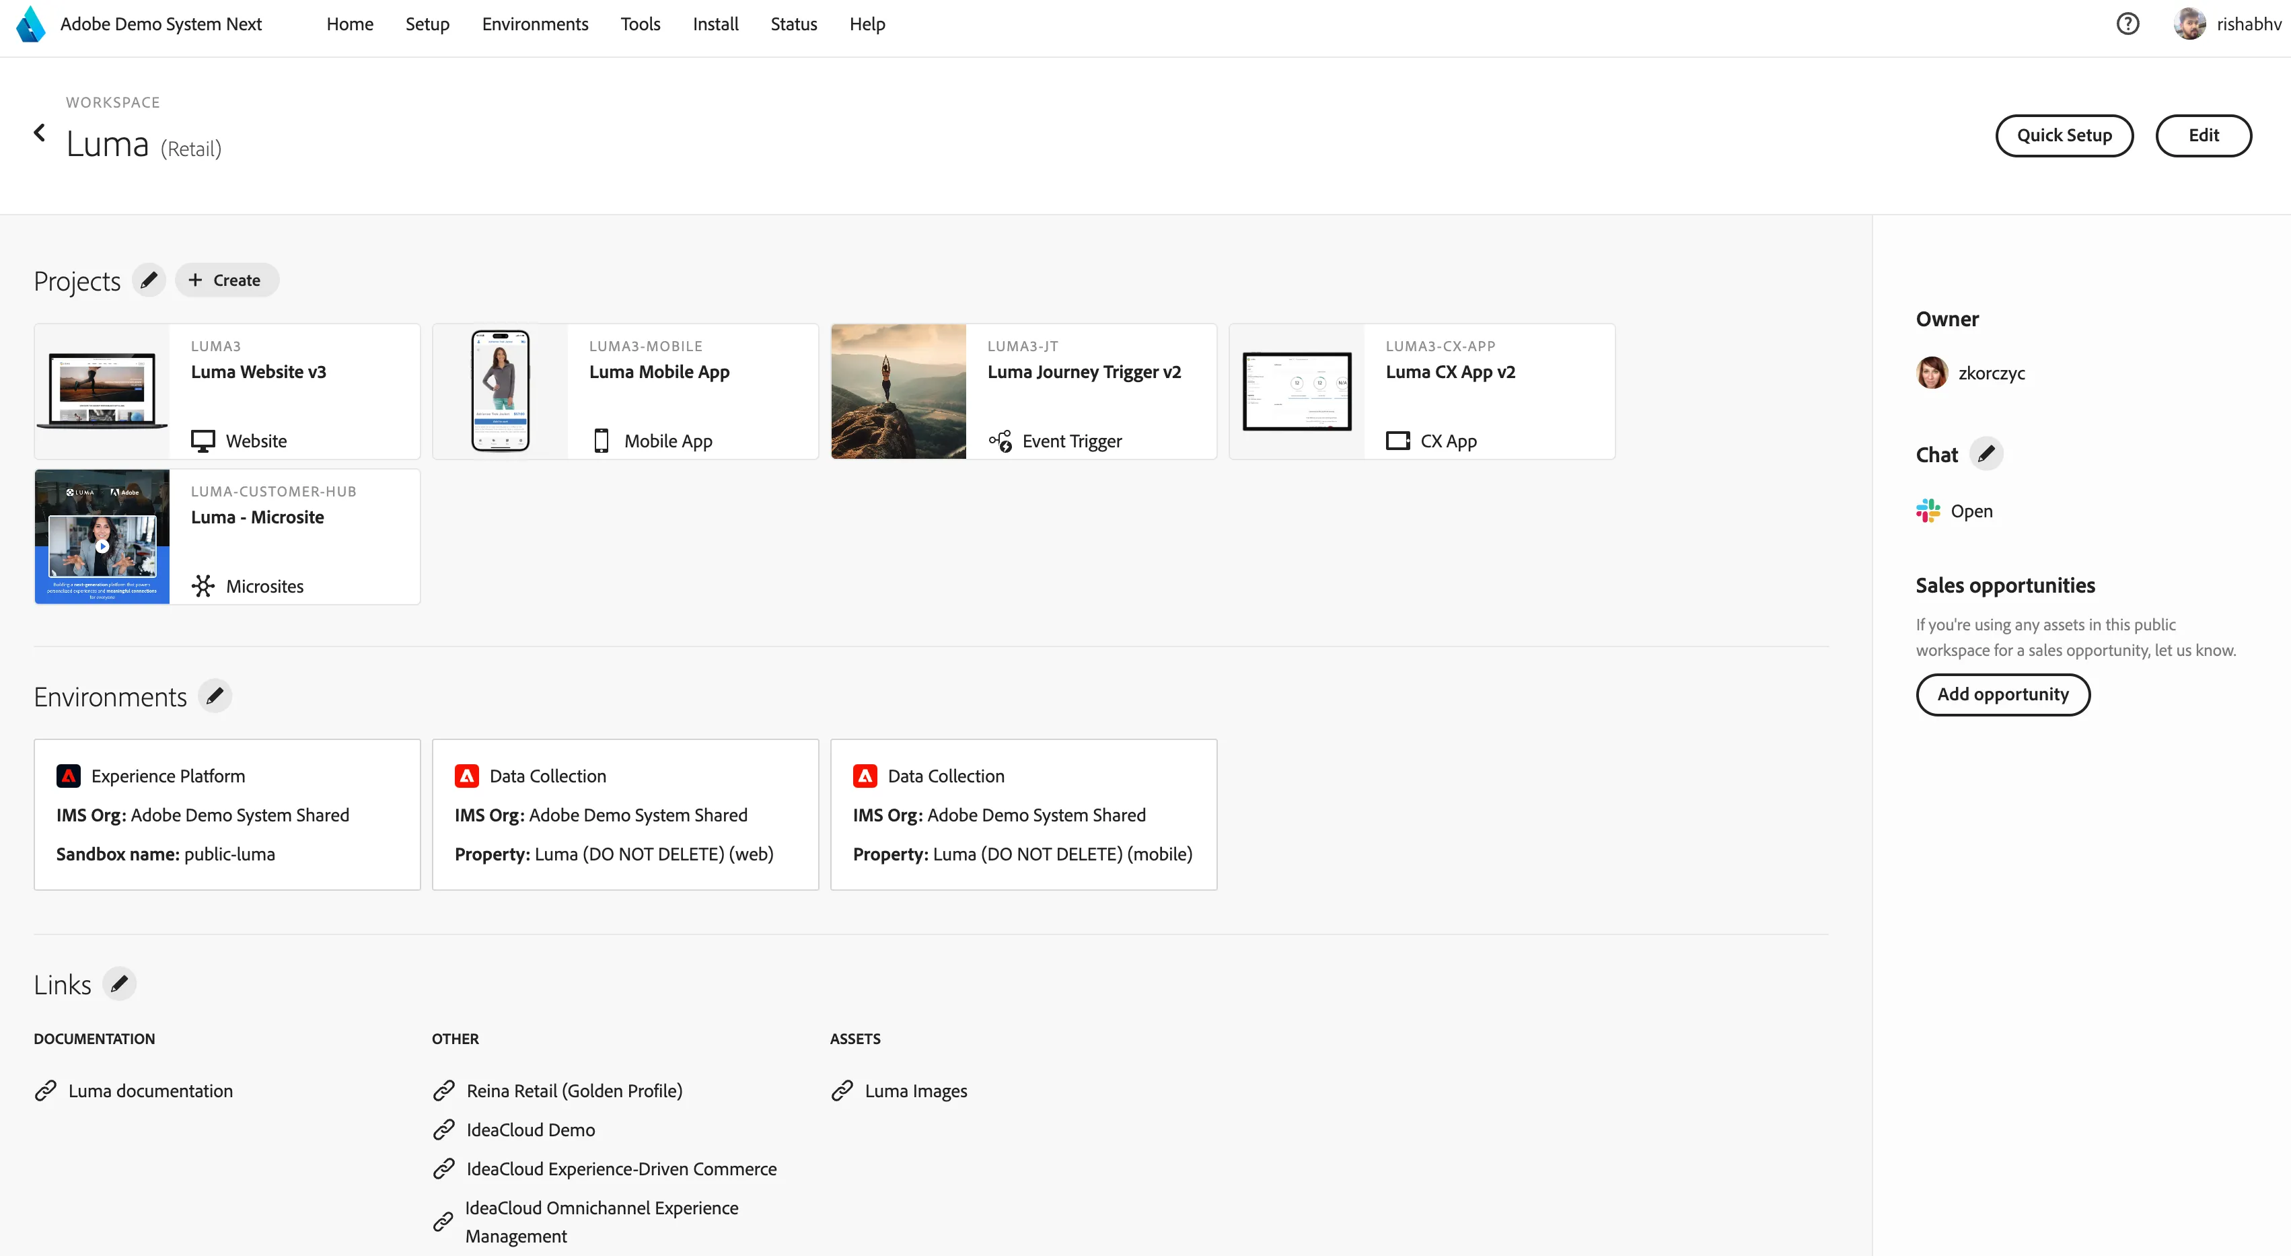The height and width of the screenshot is (1256, 2291).
Task: Select the Data Collection (web) environment card
Action: pos(625,814)
